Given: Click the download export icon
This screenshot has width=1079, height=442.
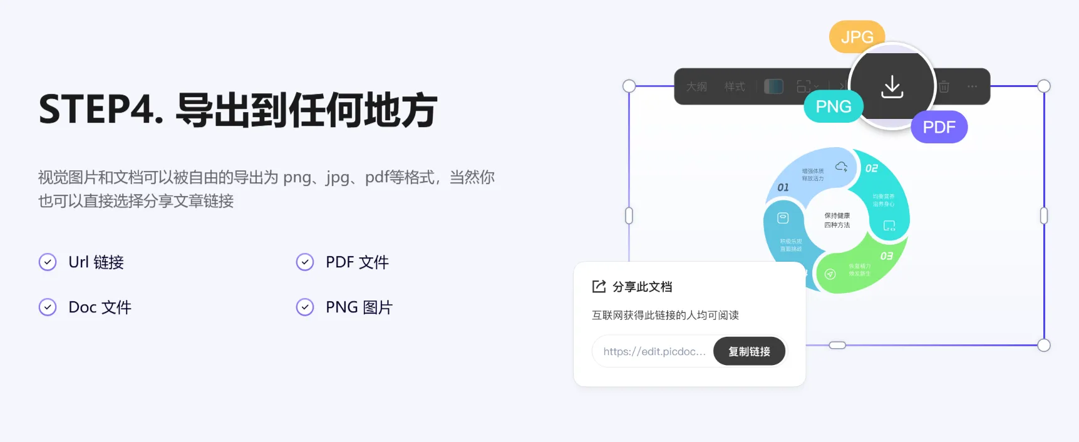Looking at the screenshot, I should [x=892, y=87].
